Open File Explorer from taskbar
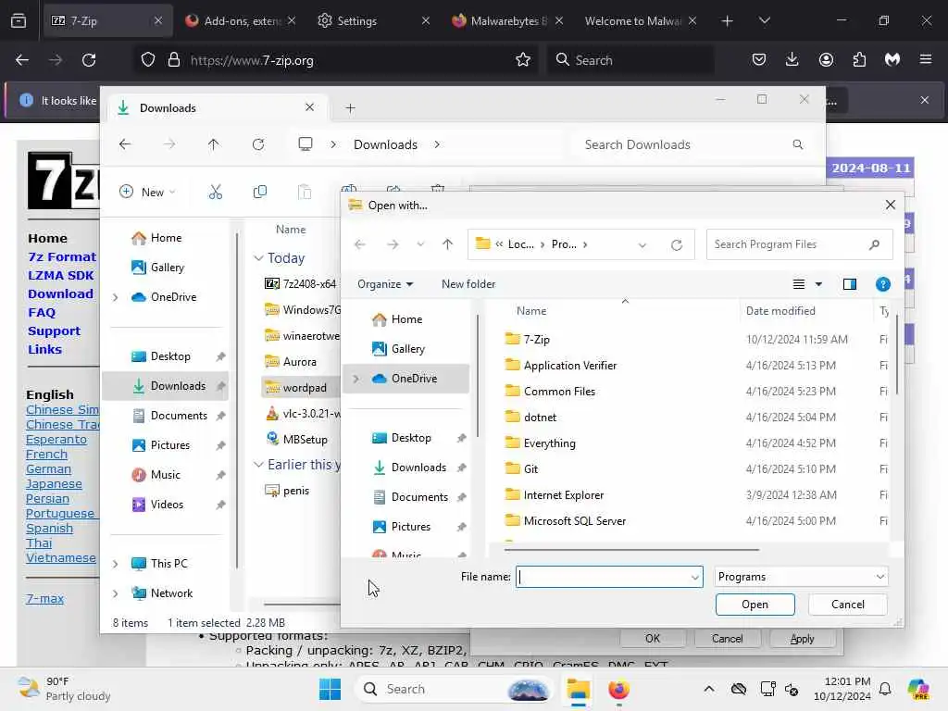Screen dimensions: 948x711 [578, 689]
